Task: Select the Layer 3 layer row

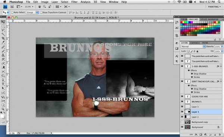Action: pos(201,107)
